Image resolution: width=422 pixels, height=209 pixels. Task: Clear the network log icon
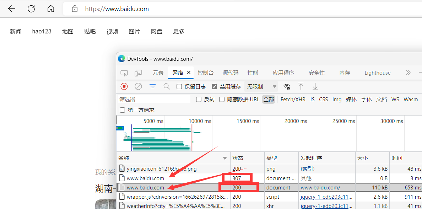tap(138, 86)
